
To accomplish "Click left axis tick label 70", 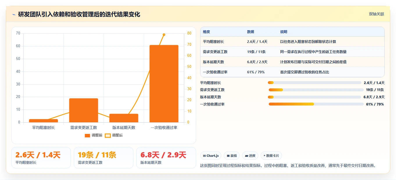I will 18,33.
